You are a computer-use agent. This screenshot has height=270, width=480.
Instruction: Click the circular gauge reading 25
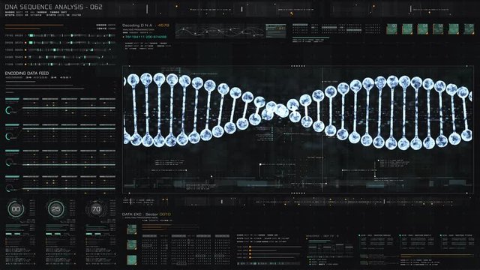[x=56, y=209]
